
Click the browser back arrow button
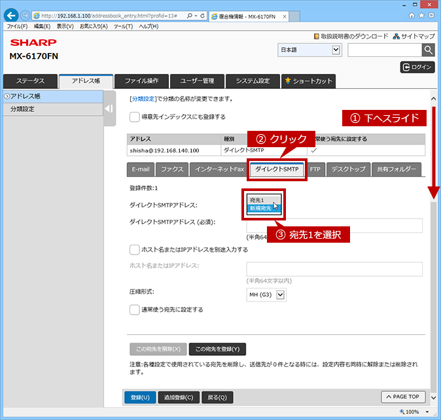(11, 16)
